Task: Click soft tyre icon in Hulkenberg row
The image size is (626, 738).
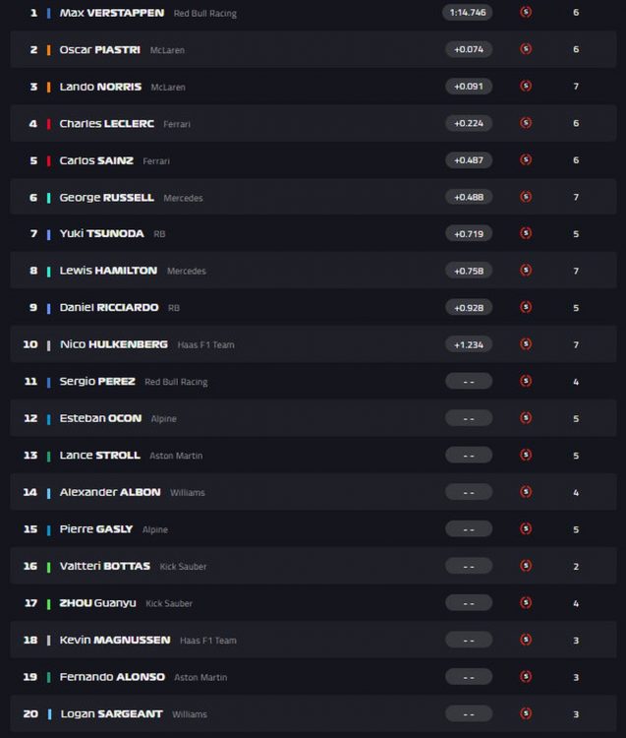Action: point(526,344)
